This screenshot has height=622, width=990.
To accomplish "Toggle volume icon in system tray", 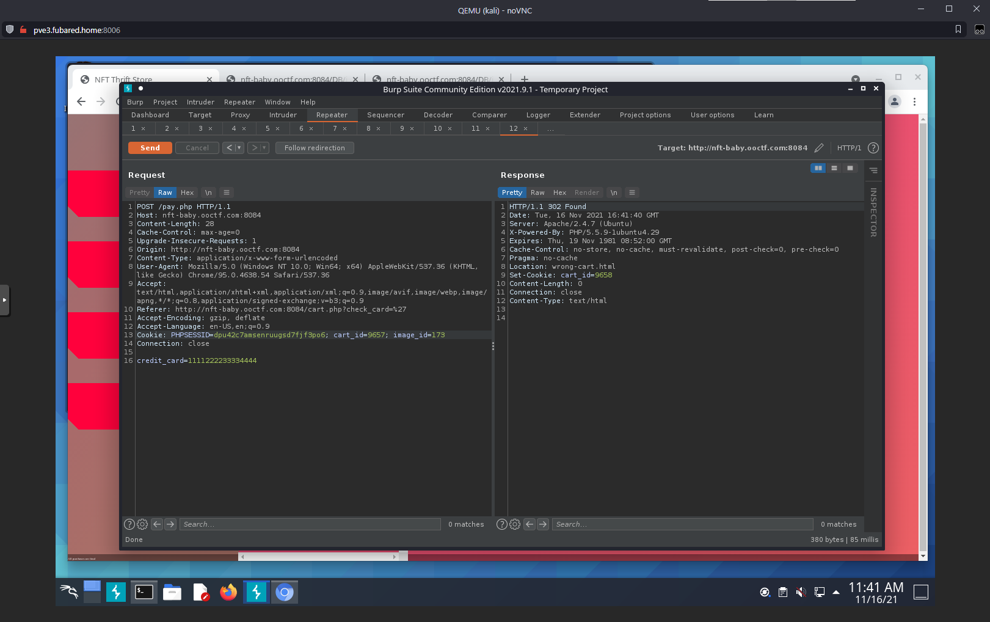I will 801,592.
